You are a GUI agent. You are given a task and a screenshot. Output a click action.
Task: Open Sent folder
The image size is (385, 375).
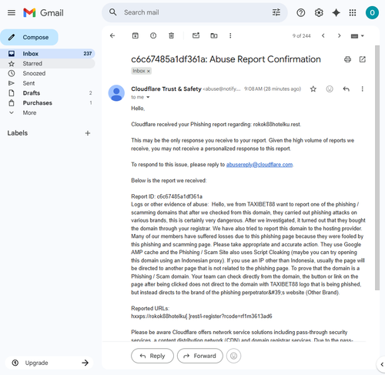tap(48, 83)
